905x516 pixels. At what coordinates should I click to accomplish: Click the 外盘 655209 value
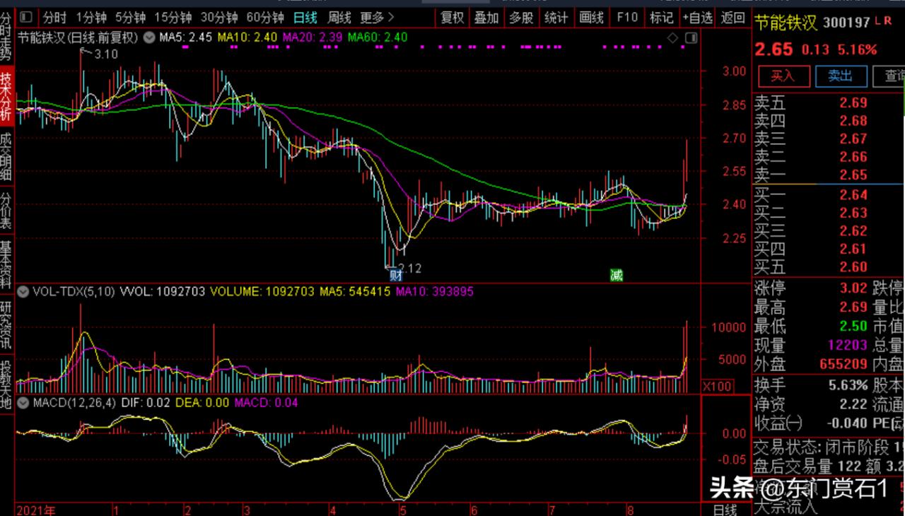pyautogui.click(x=844, y=364)
